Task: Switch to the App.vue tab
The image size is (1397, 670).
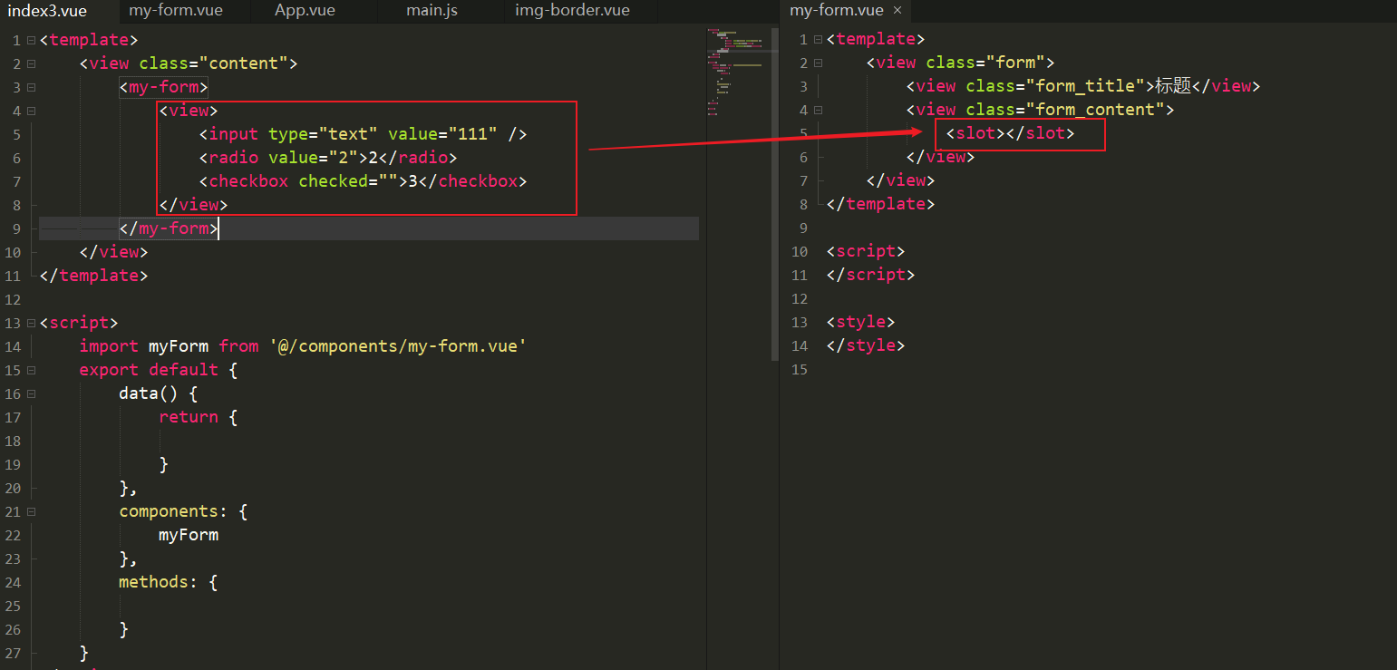Action: pos(305,11)
